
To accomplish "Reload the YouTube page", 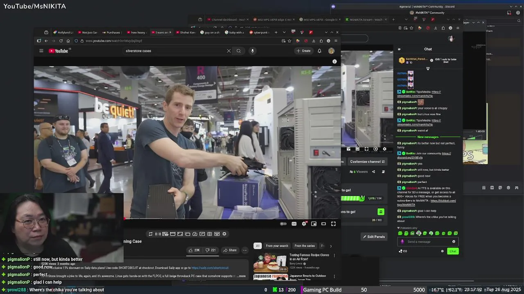I will (61, 41).
